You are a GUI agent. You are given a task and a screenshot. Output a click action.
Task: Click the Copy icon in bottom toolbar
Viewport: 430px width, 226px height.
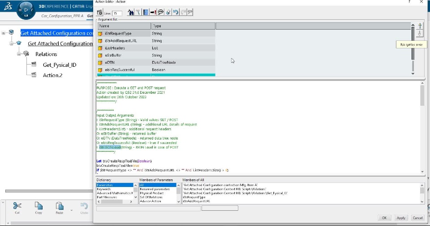[x=39, y=206]
